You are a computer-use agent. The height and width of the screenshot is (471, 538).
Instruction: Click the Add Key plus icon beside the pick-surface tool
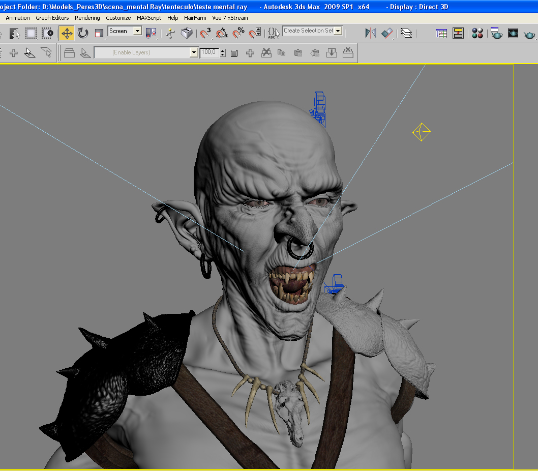pos(14,53)
